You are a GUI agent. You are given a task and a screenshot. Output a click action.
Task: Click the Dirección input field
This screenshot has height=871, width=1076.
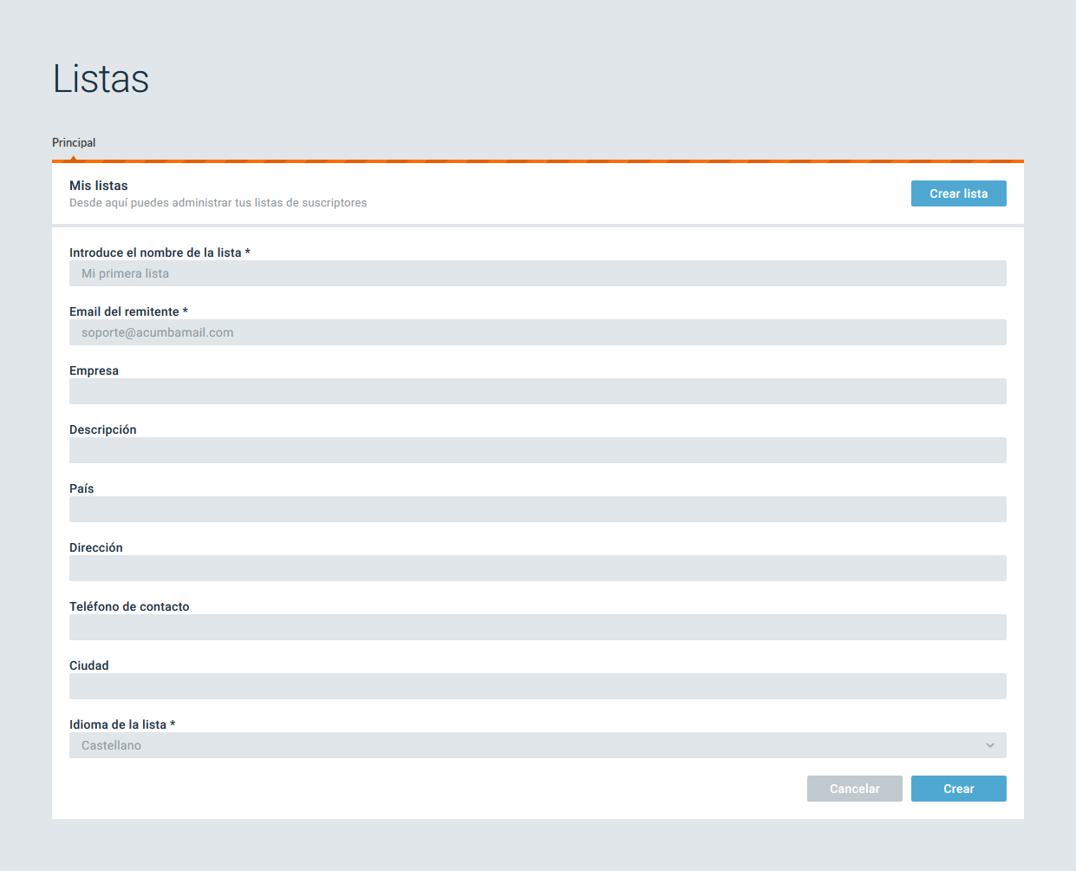pyautogui.click(x=538, y=568)
